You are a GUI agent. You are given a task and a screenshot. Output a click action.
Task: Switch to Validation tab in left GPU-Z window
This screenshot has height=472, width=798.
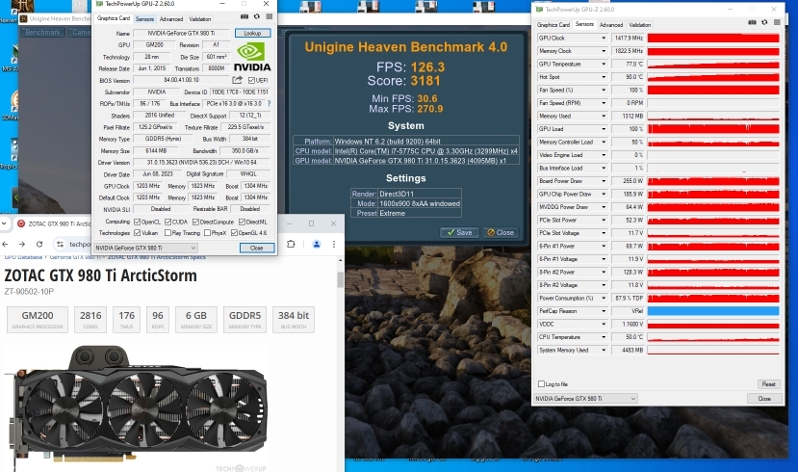(x=200, y=19)
